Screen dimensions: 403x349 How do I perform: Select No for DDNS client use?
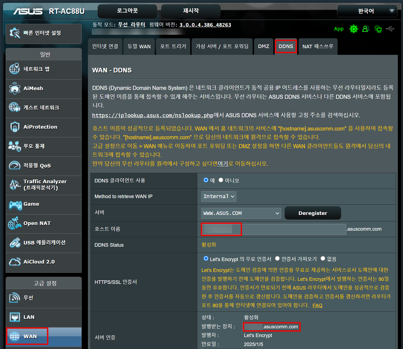tap(221, 180)
